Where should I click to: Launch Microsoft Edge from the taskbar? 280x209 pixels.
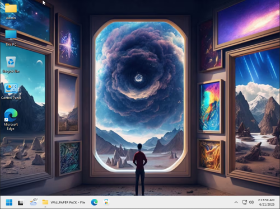coord(95,202)
